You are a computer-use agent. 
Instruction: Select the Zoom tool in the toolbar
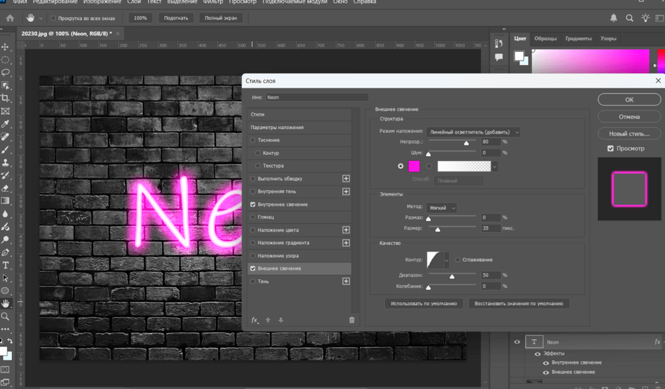point(6,317)
